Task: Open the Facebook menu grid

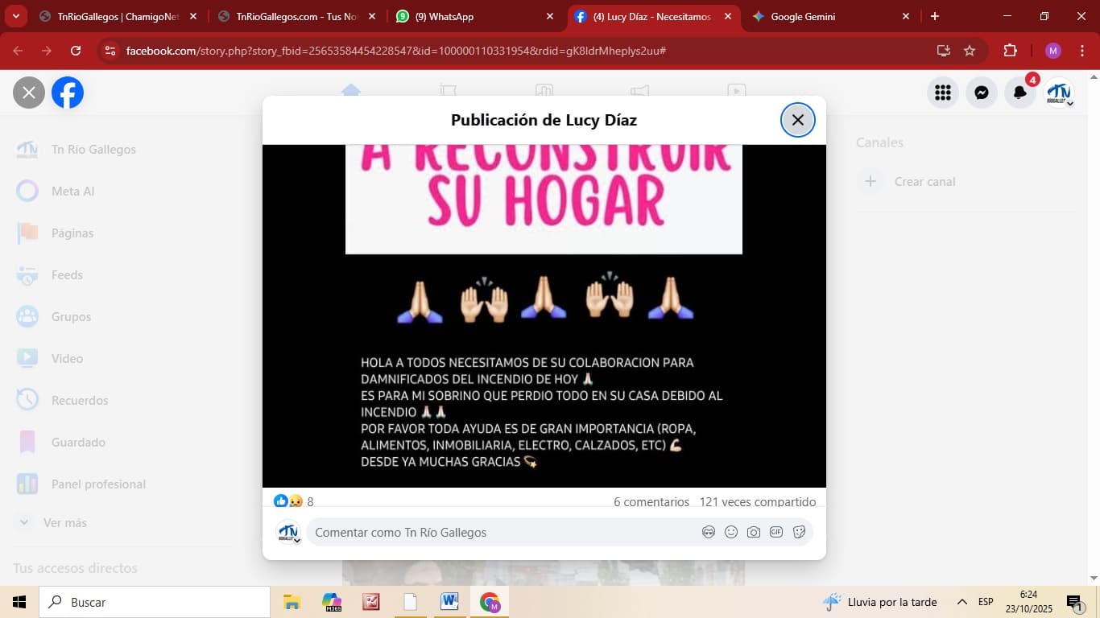Action: coord(943,93)
